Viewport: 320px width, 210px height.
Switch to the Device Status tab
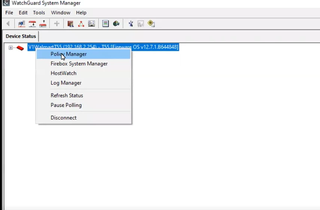(x=21, y=36)
